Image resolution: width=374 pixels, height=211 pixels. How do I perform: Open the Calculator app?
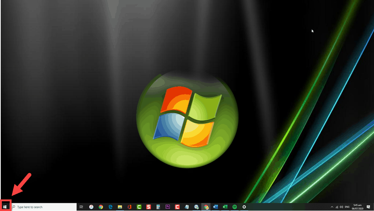(x=158, y=207)
